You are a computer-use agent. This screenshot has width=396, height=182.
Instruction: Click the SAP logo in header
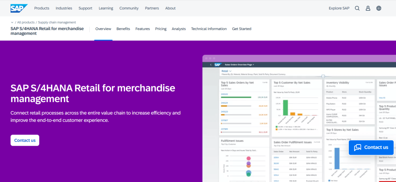tap(19, 8)
